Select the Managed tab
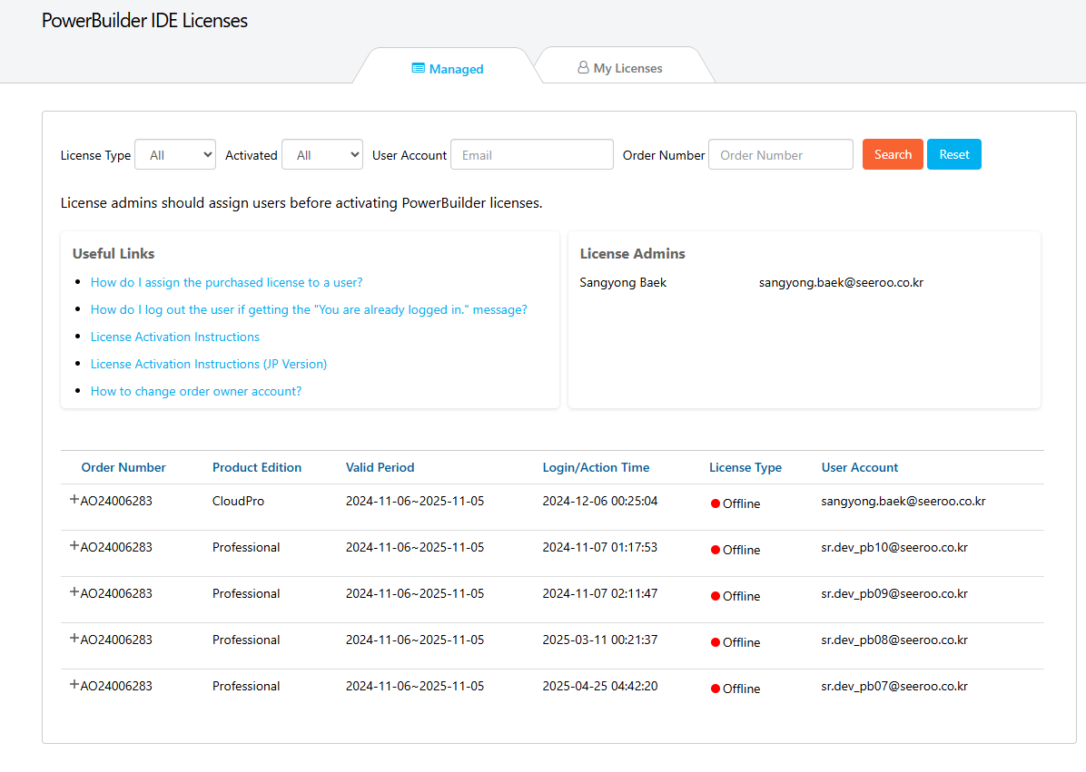 (x=455, y=69)
